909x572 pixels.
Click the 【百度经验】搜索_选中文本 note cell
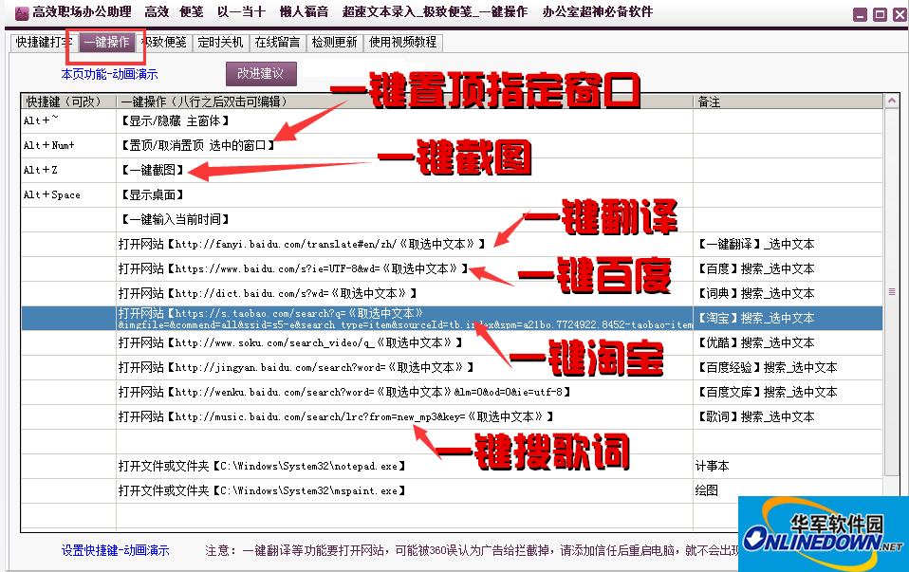788,367
